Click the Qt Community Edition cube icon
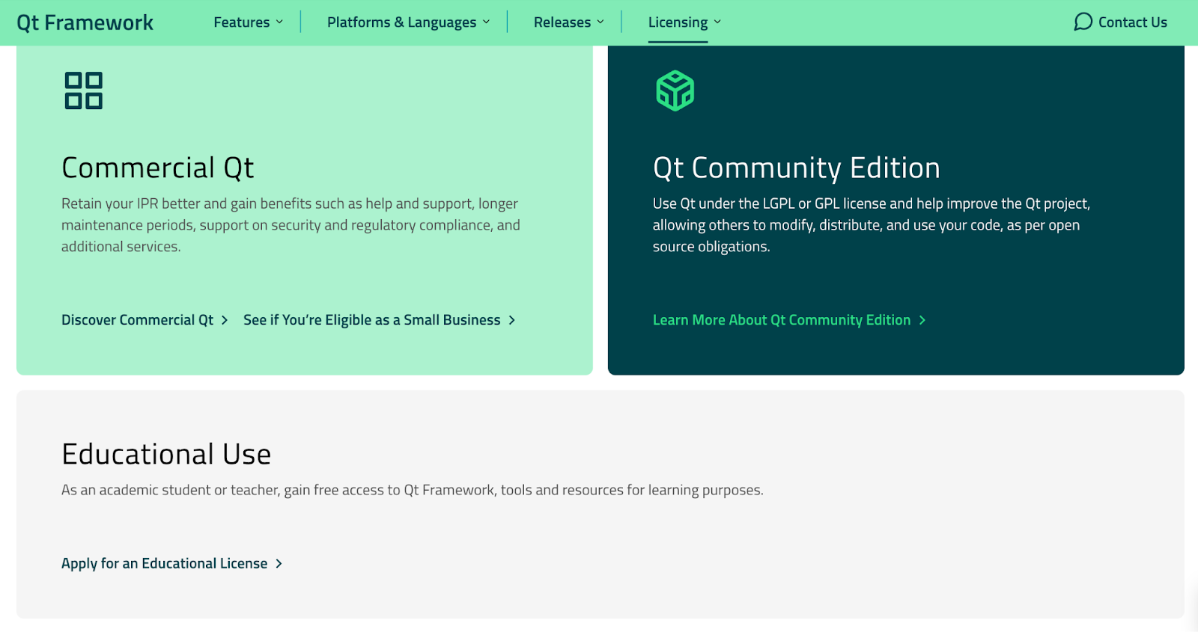 click(x=675, y=90)
